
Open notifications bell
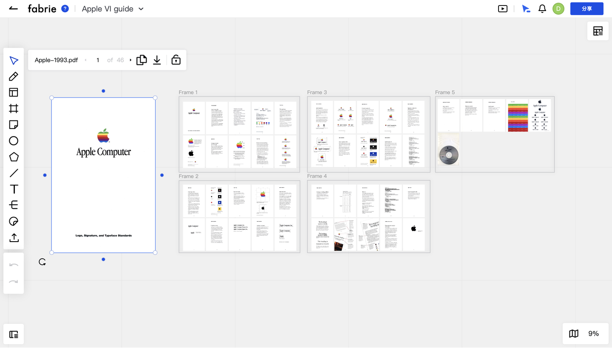click(x=542, y=8)
